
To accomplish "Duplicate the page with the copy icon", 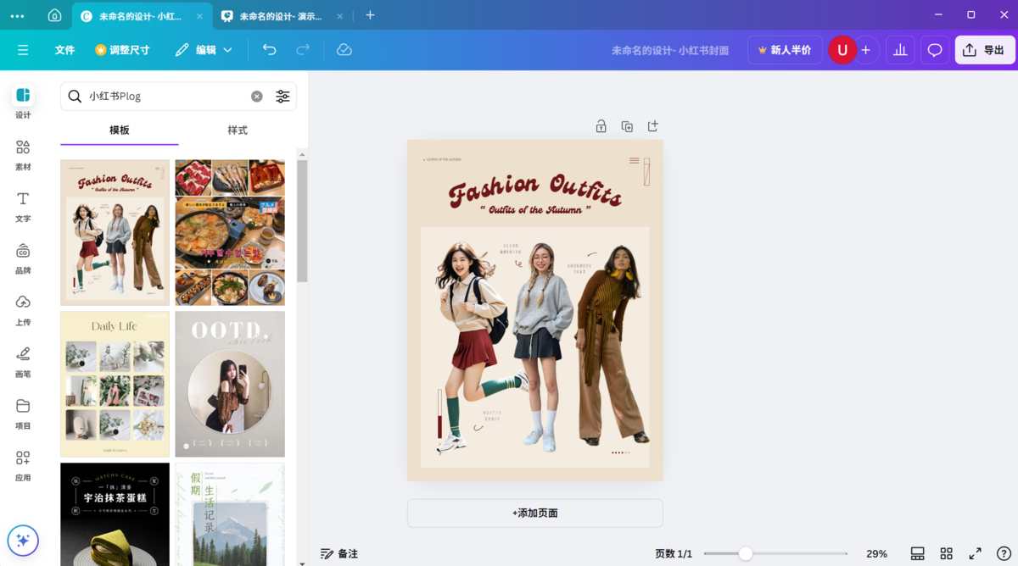I will pos(627,125).
